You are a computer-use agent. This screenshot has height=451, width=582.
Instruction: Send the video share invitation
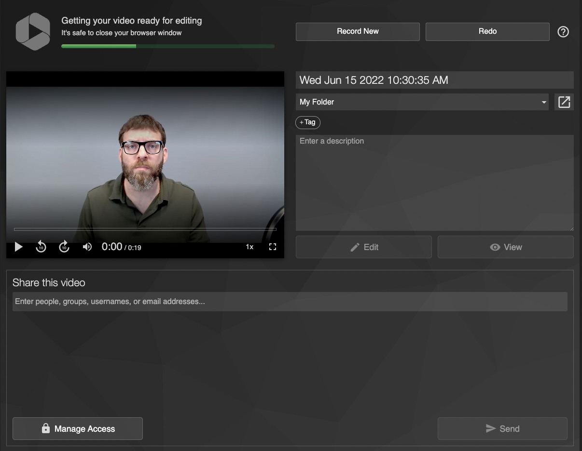[502, 429]
